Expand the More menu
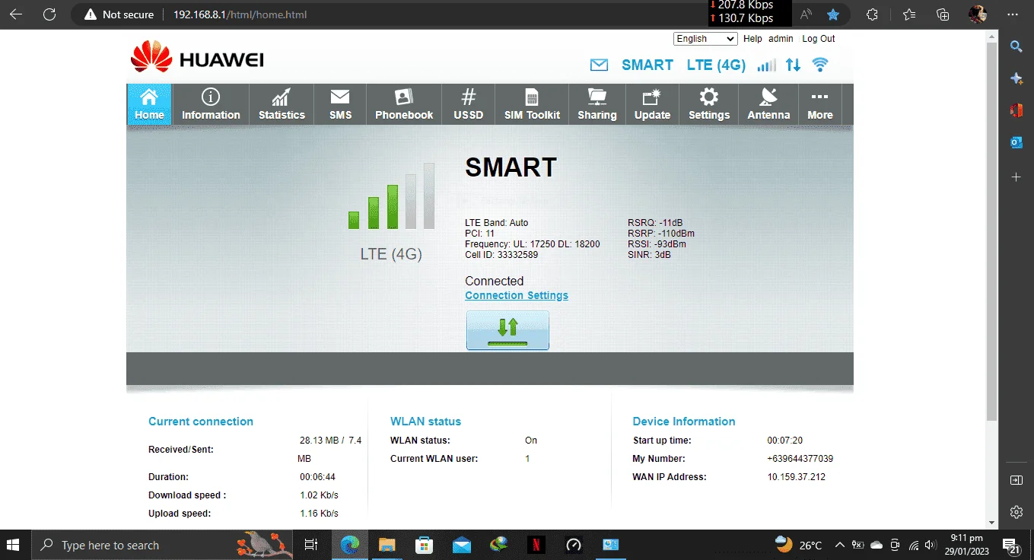This screenshot has height=560, width=1034. (x=820, y=104)
